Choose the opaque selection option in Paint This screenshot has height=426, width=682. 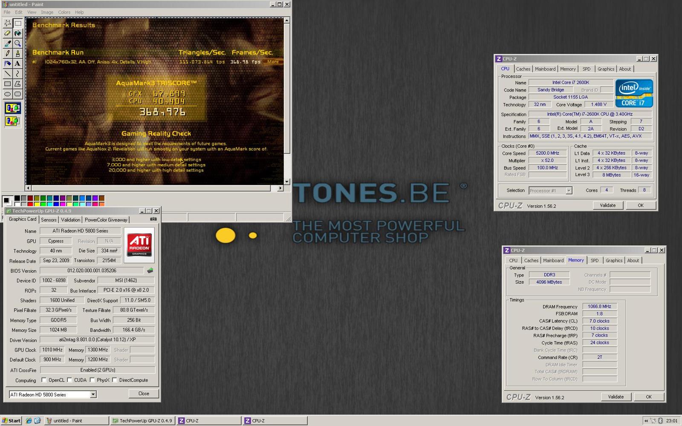[12, 108]
